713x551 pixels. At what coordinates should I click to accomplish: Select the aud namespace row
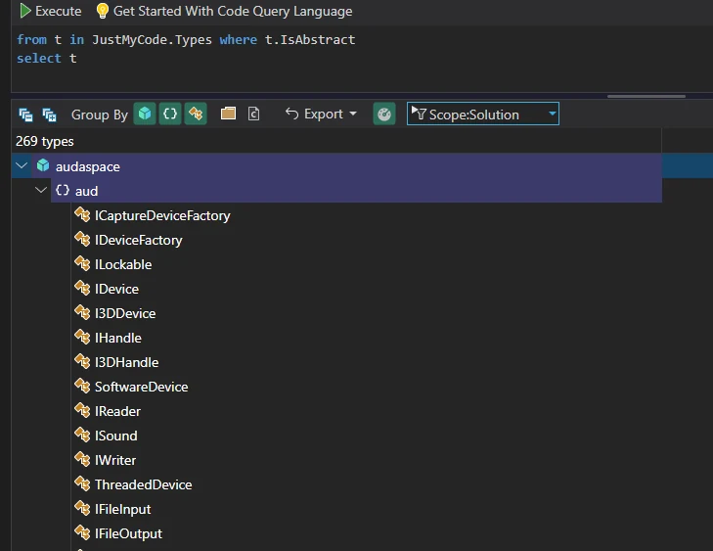point(356,191)
